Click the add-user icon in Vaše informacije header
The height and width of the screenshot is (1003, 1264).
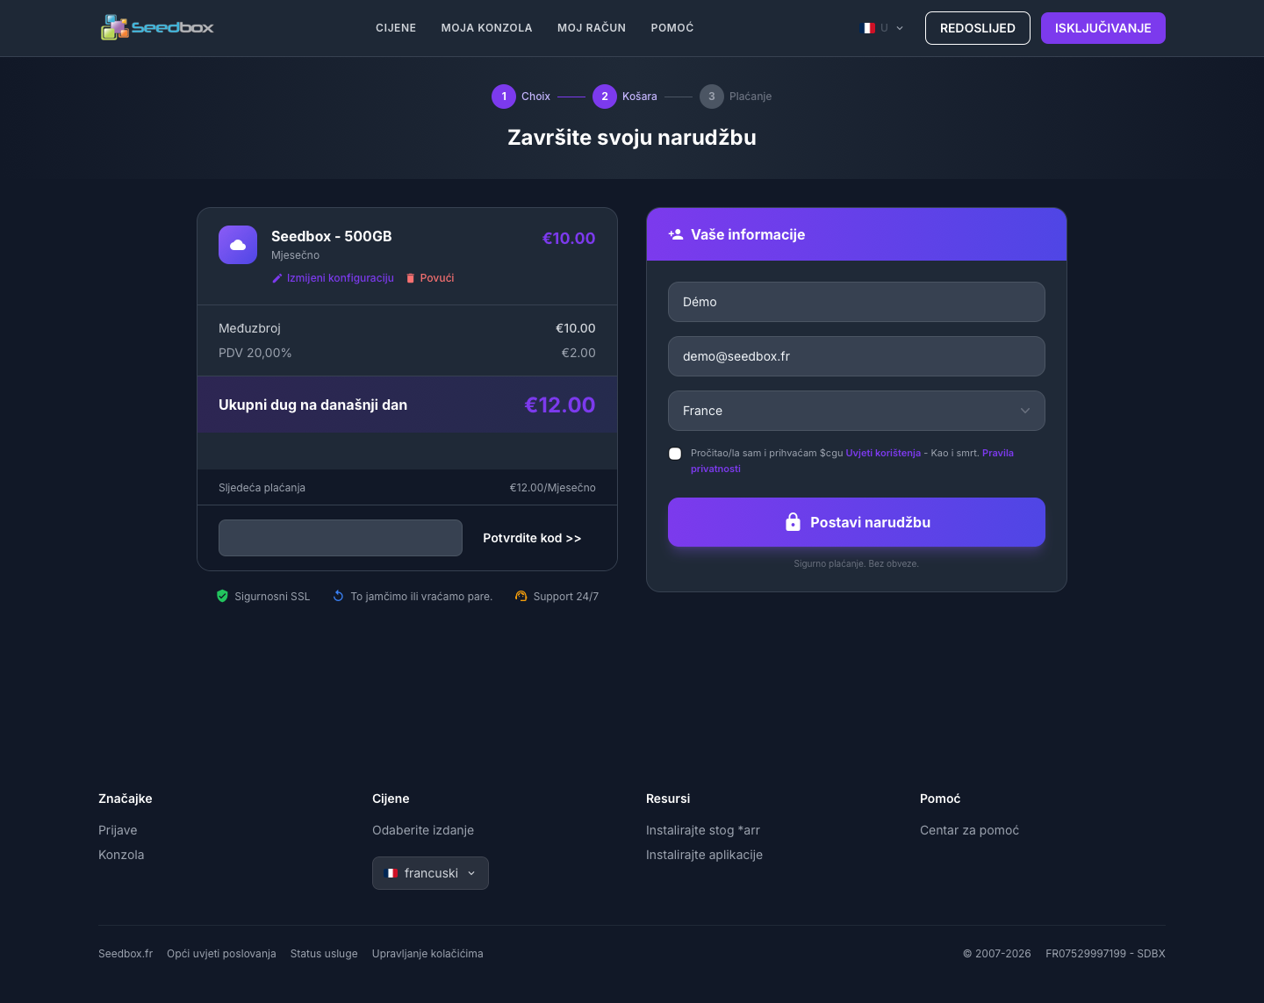pyautogui.click(x=676, y=234)
